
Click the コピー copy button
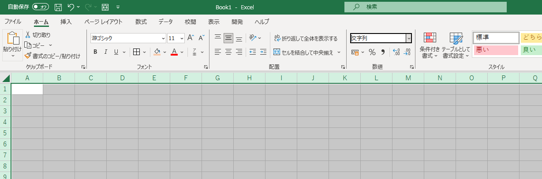pyautogui.click(x=35, y=45)
